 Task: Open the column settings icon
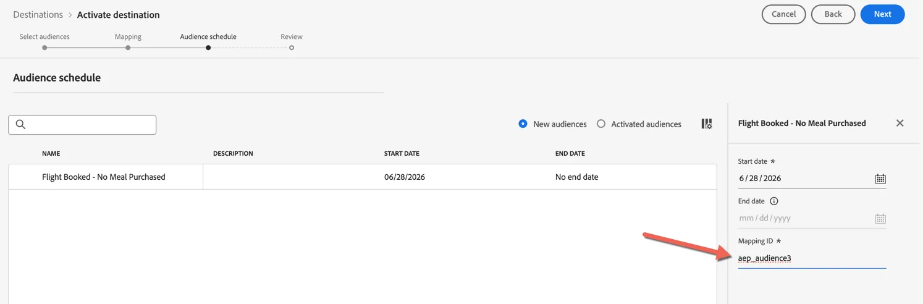point(707,124)
